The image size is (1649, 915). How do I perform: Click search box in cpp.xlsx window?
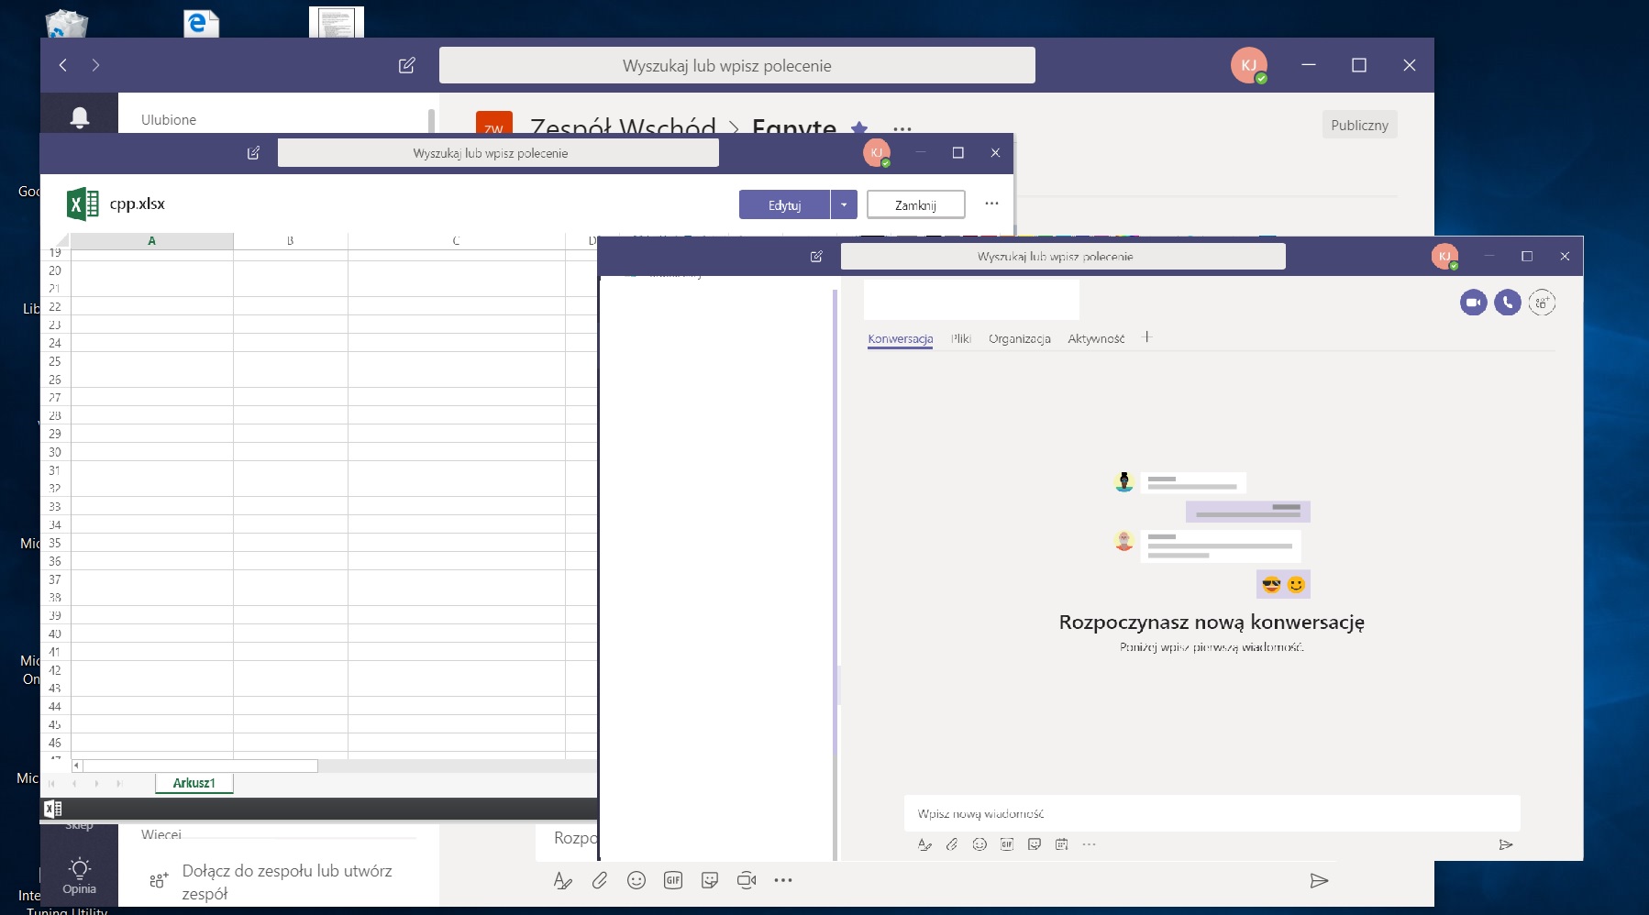point(498,153)
